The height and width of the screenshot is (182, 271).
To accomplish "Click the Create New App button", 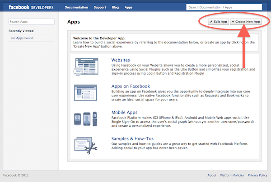I will coord(246,22).
